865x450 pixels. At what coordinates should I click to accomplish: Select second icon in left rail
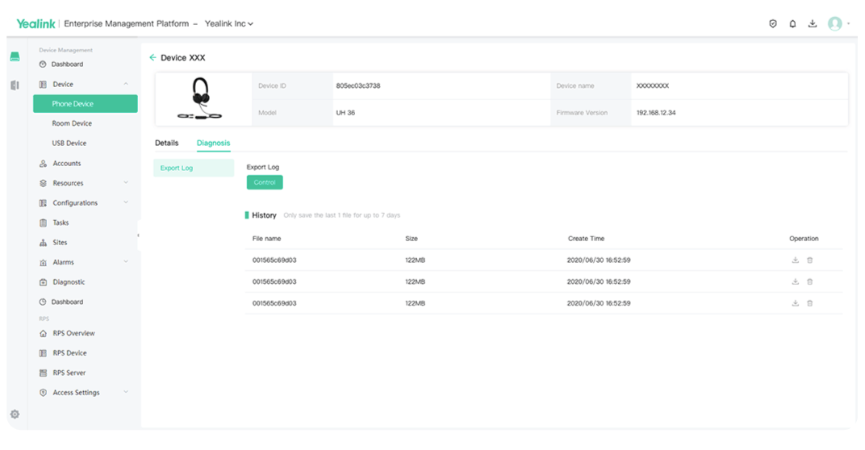[15, 85]
